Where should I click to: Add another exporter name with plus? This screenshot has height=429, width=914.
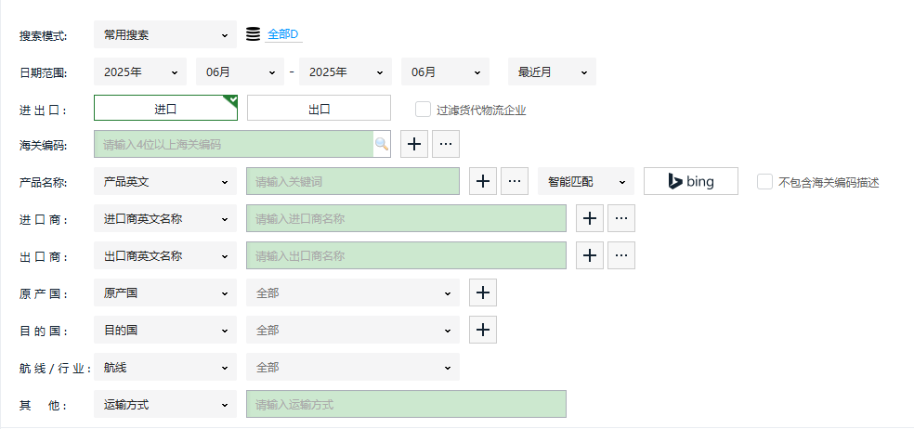590,255
